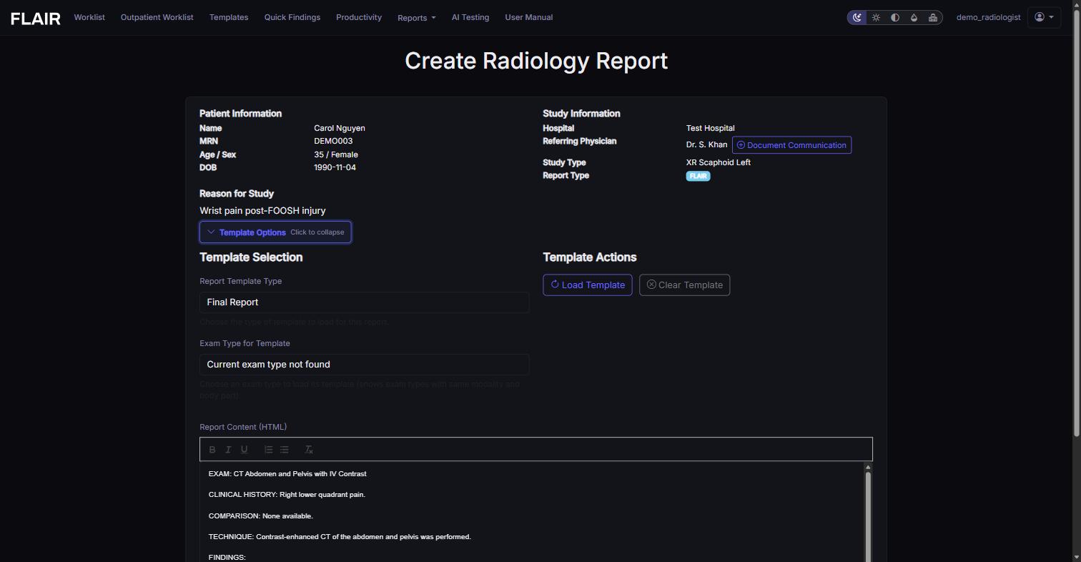Open the Productivity page
This screenshot has height=562, width=1081.
(x=359, y=17)
